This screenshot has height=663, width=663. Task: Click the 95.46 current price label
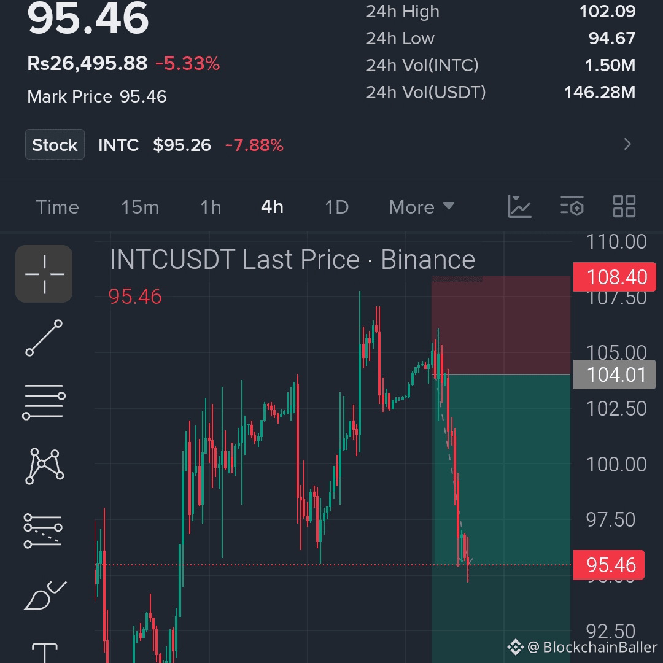tap(609, 565)
